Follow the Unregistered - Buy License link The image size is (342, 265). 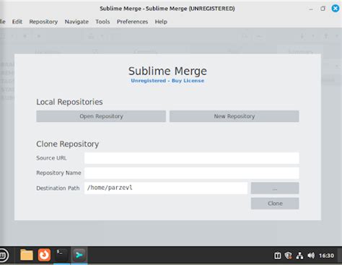(167, 81)
